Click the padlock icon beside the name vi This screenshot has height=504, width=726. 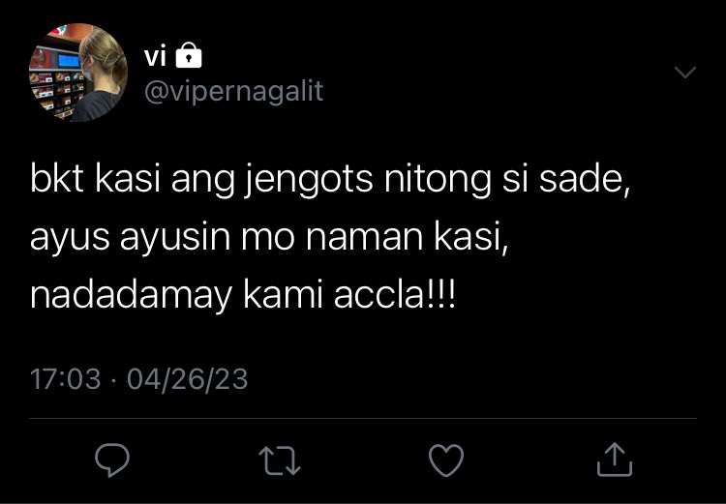point(189,55)
